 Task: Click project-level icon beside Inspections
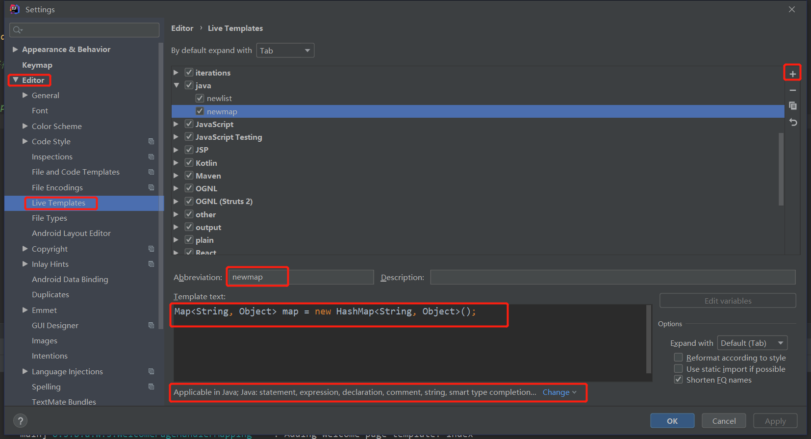pyautogui.click(x=151, y=157)
